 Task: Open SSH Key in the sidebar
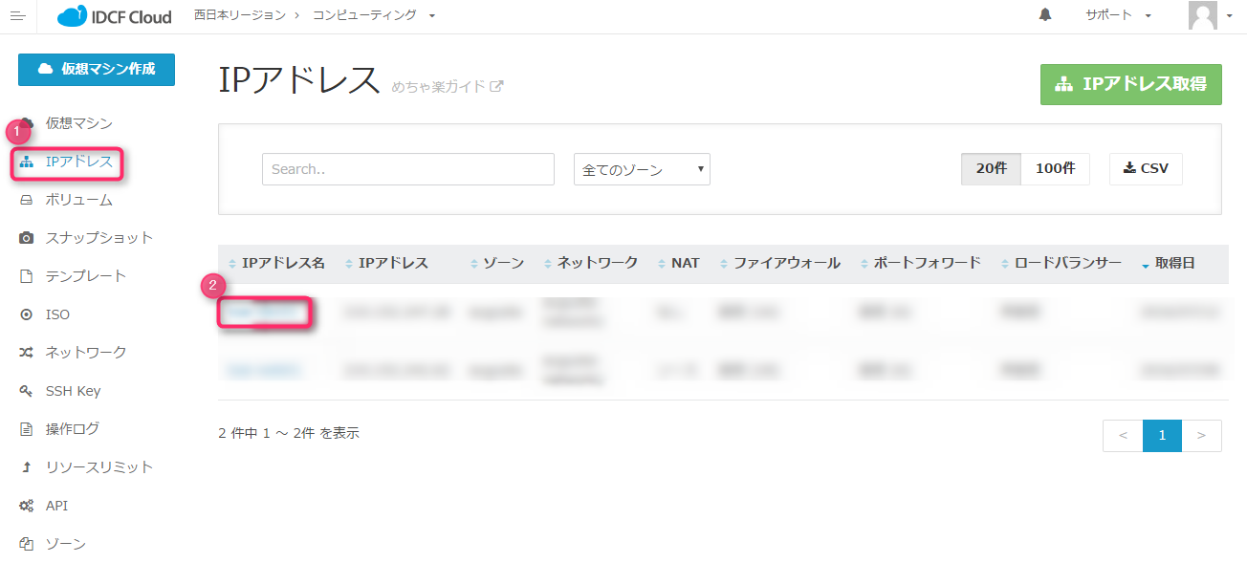(x=73, y=391)
